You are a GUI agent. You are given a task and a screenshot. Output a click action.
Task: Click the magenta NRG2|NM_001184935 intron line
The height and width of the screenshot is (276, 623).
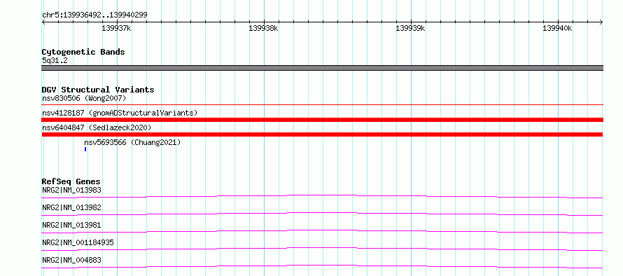(x=322, y=249)
